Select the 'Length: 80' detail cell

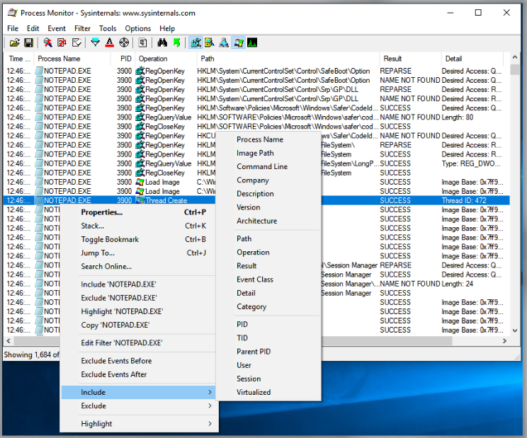[458, 117]
